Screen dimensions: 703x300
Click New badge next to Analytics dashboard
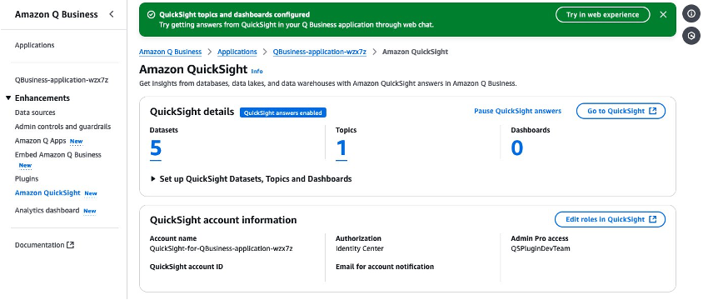90,211
